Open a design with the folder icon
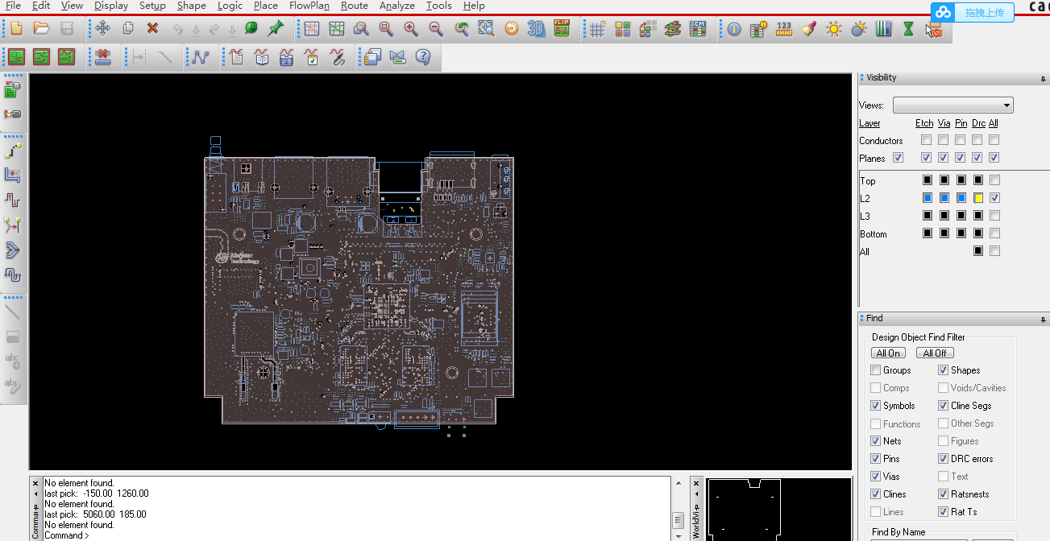 (x=41, y=29)
